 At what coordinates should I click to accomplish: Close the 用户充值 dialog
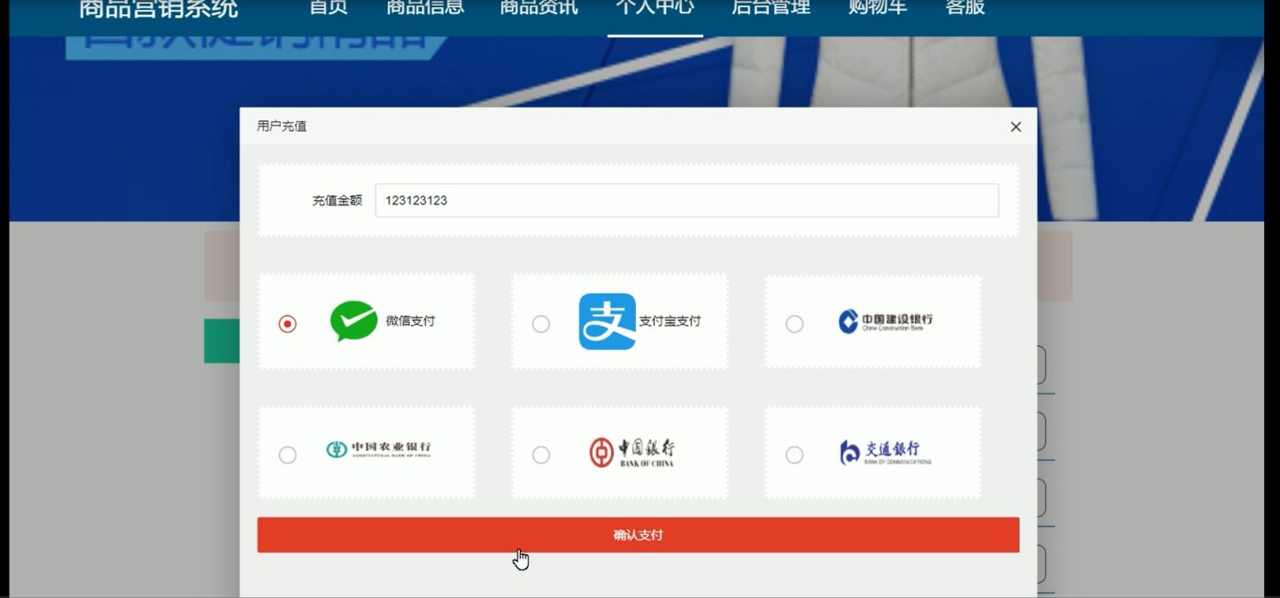1016,126
